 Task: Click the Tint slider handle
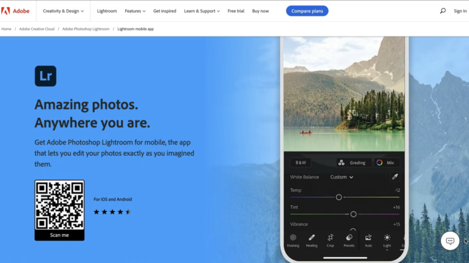(x=353, y=214)
